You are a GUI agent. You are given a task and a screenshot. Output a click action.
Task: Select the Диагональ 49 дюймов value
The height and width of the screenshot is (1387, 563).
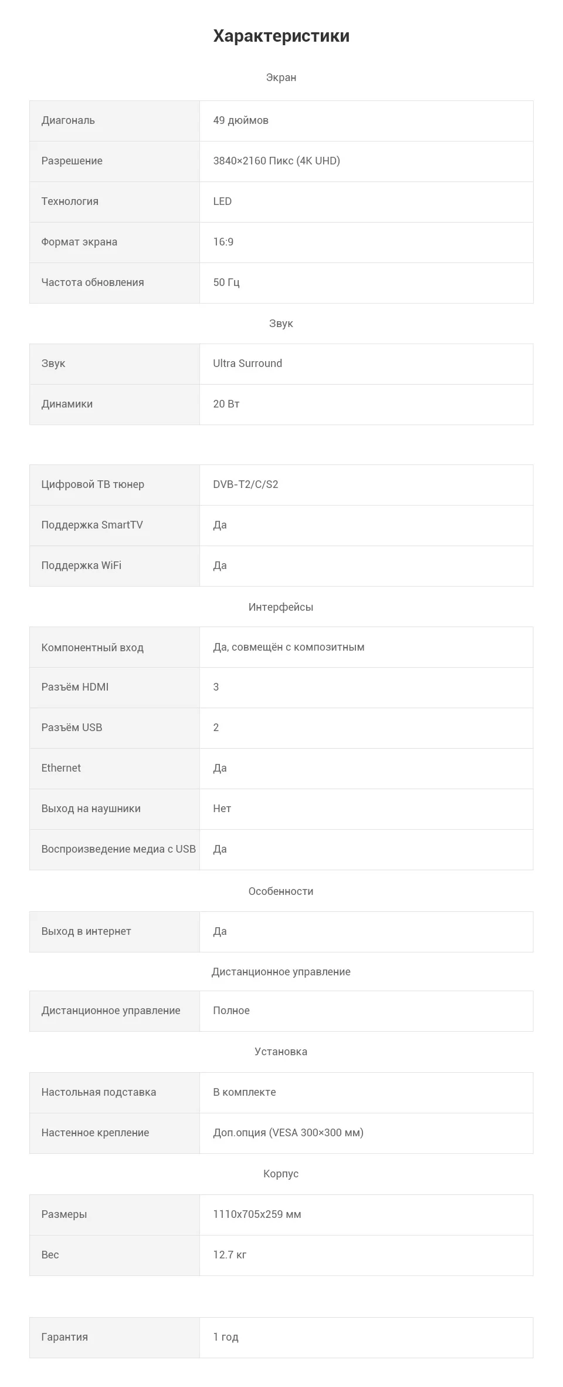pos(240,120)
